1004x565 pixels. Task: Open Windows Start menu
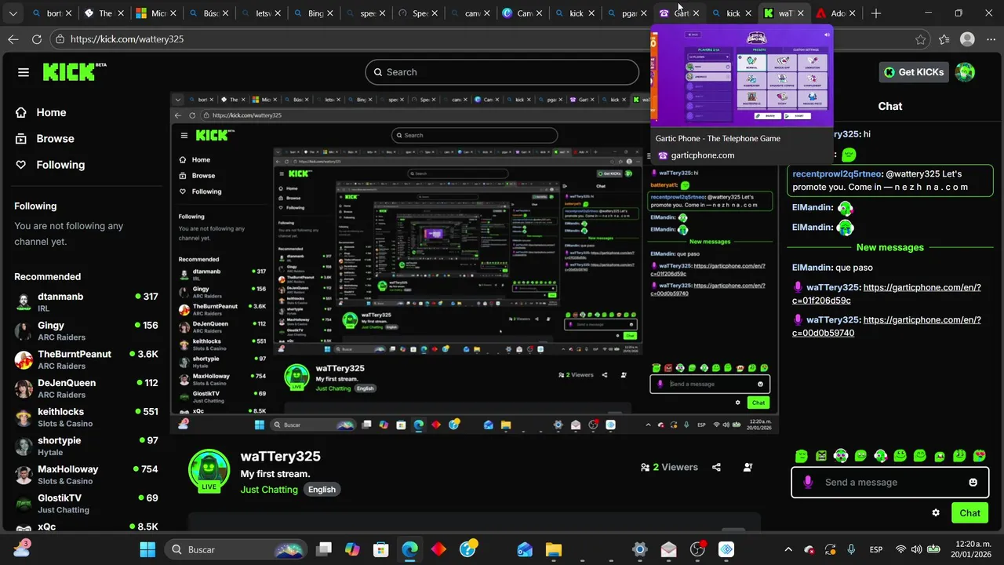tap(147, 549)
